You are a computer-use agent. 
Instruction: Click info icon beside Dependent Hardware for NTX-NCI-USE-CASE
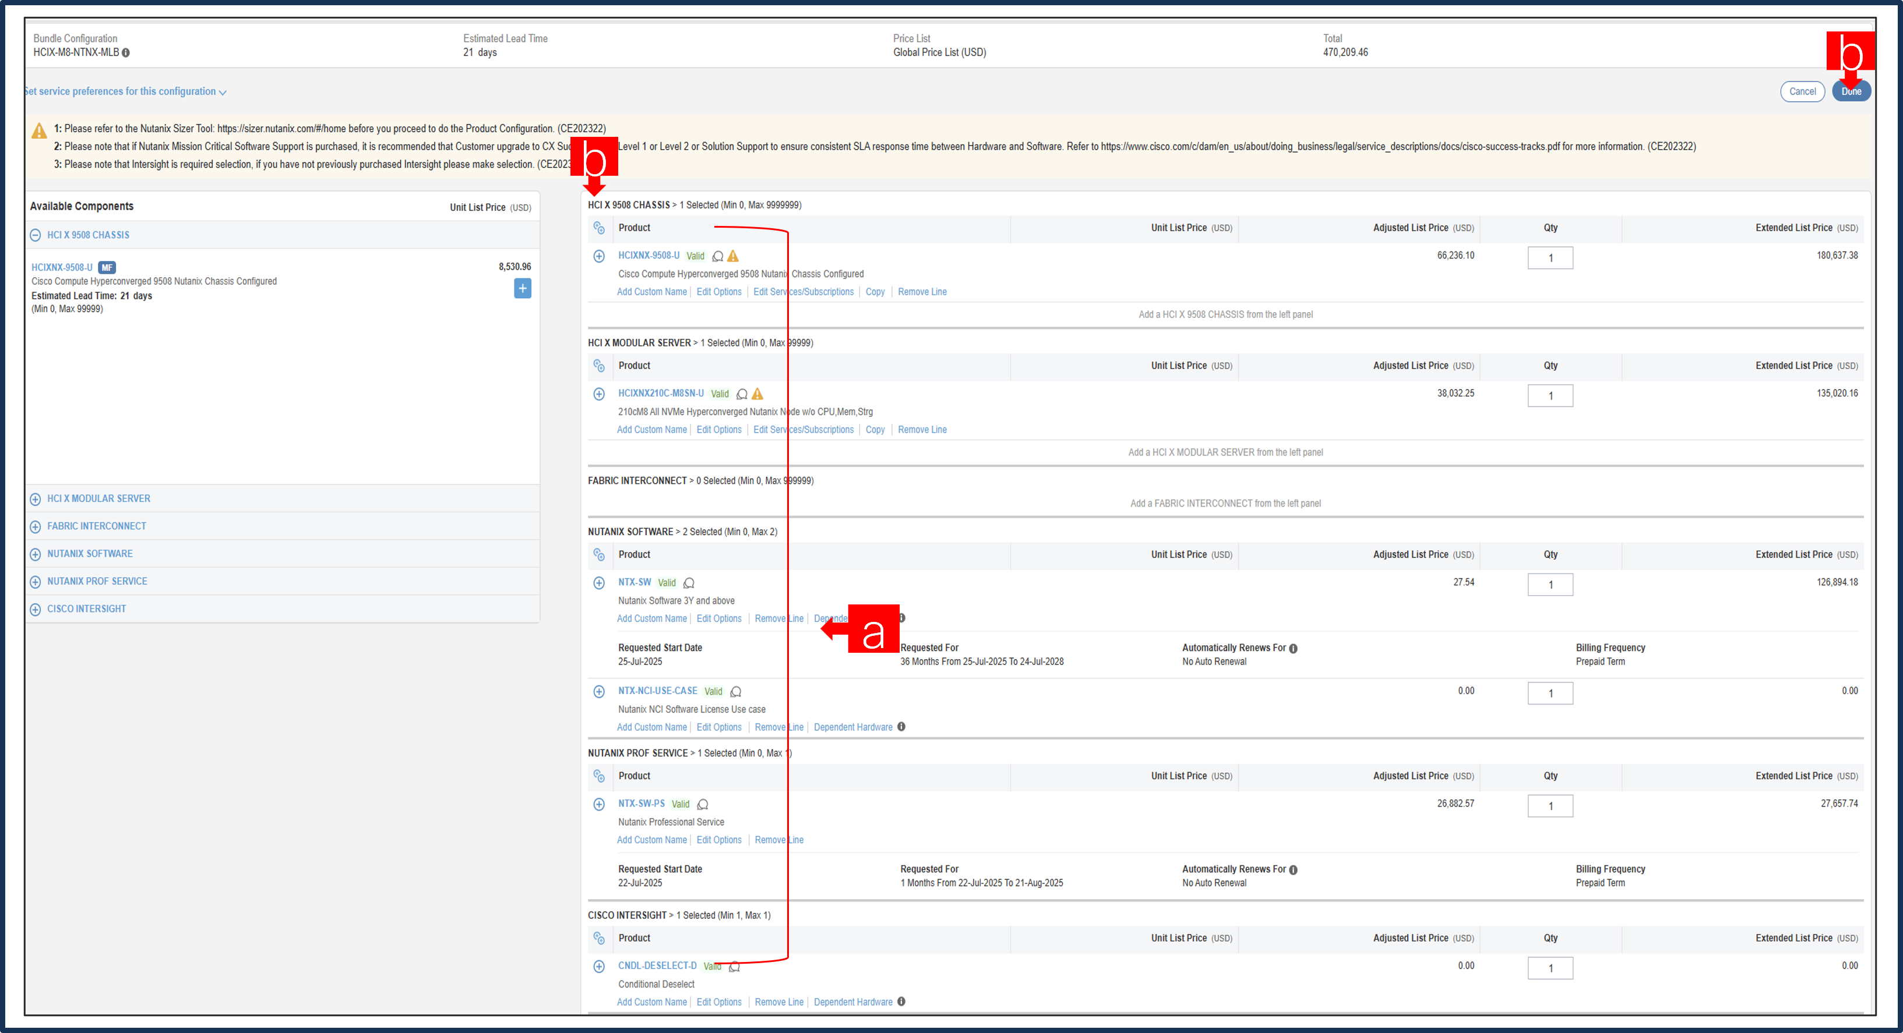(x=901, y=727)
